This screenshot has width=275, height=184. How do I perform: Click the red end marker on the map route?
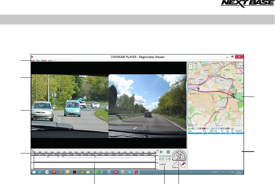(x=233, y=95)
